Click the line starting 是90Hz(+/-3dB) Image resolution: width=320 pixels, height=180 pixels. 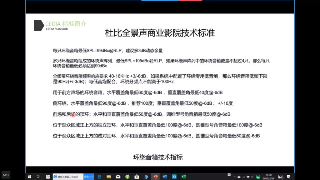coord(113,82)
